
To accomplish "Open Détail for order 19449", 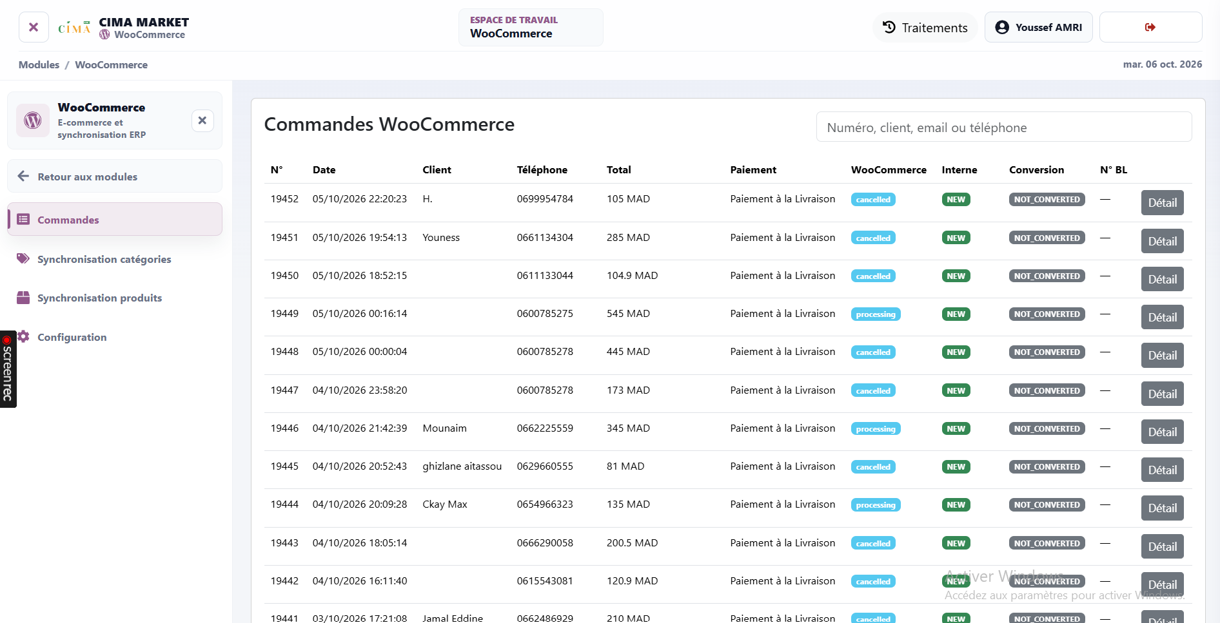I will tap(1162, 317).
